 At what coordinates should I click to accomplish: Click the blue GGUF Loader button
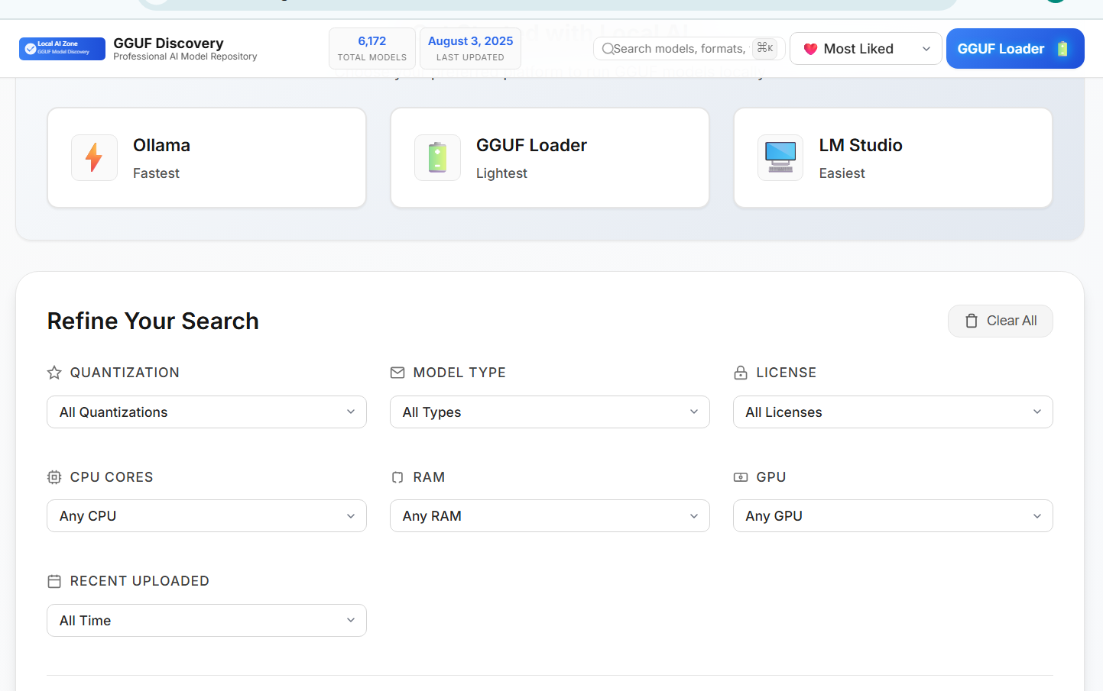click(1015, 49)
